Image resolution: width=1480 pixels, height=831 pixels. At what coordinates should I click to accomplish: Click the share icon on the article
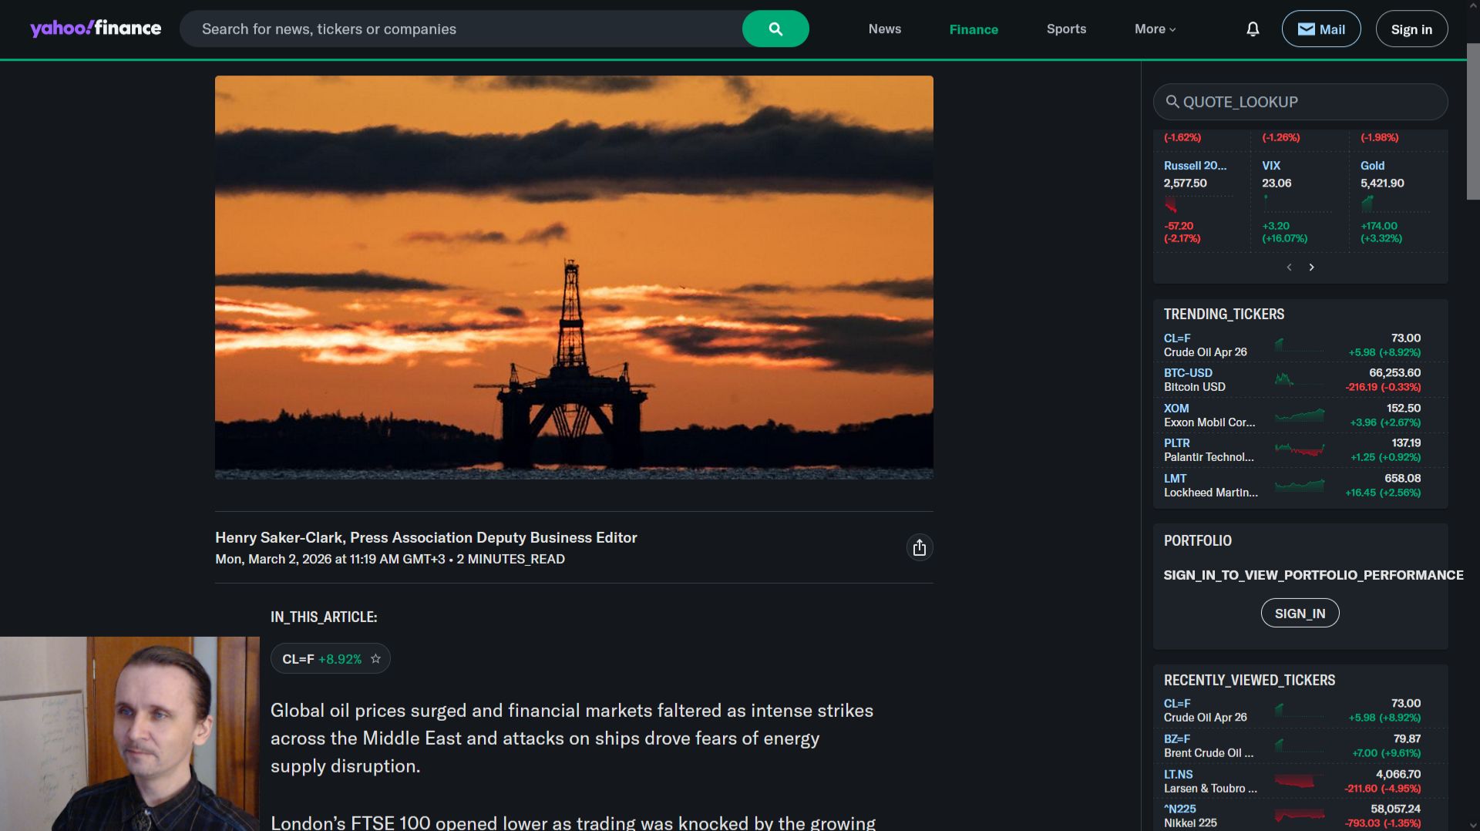(x=919, y=547)
